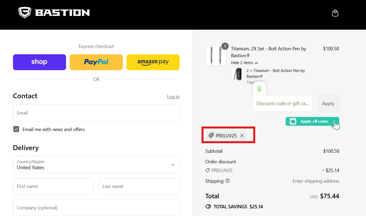Click the Total $75.44 amount
366x216 pixels.
tap(330, 196)
